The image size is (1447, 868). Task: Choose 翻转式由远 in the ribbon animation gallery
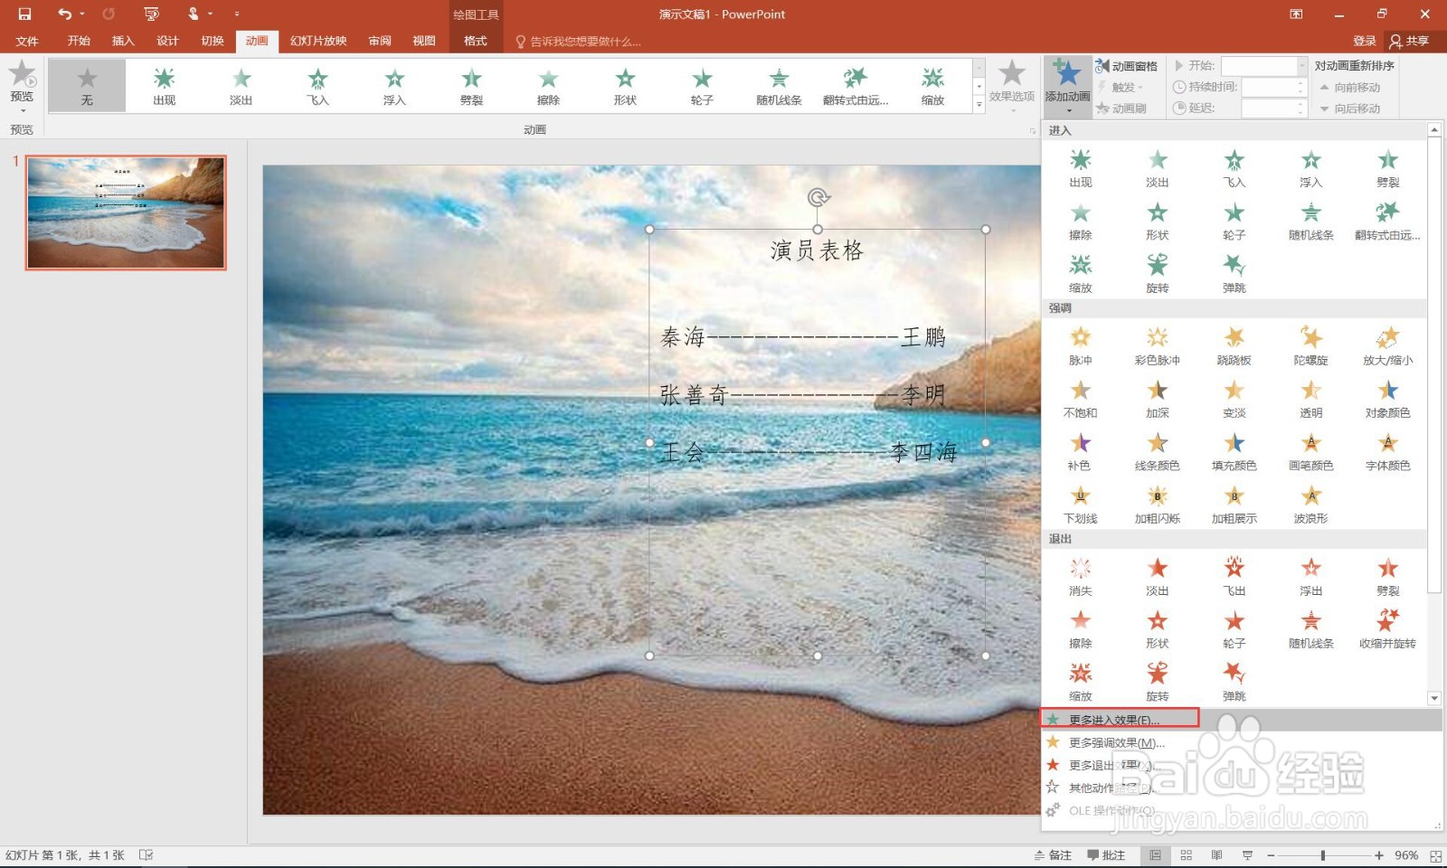pos(856,86)
